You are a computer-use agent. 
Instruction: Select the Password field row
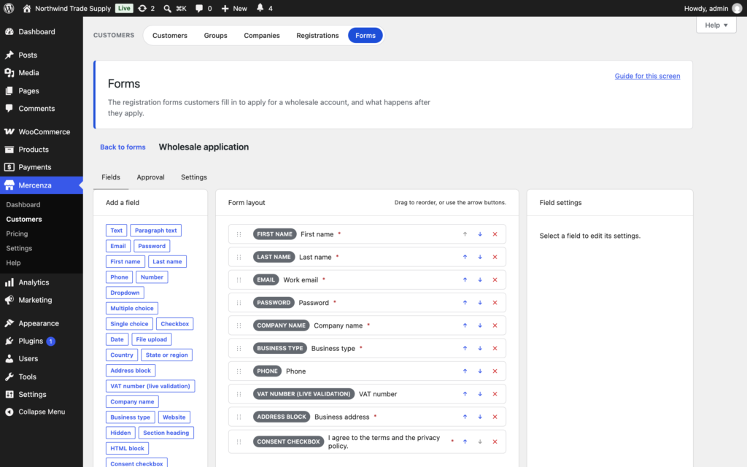click(367, 303)
